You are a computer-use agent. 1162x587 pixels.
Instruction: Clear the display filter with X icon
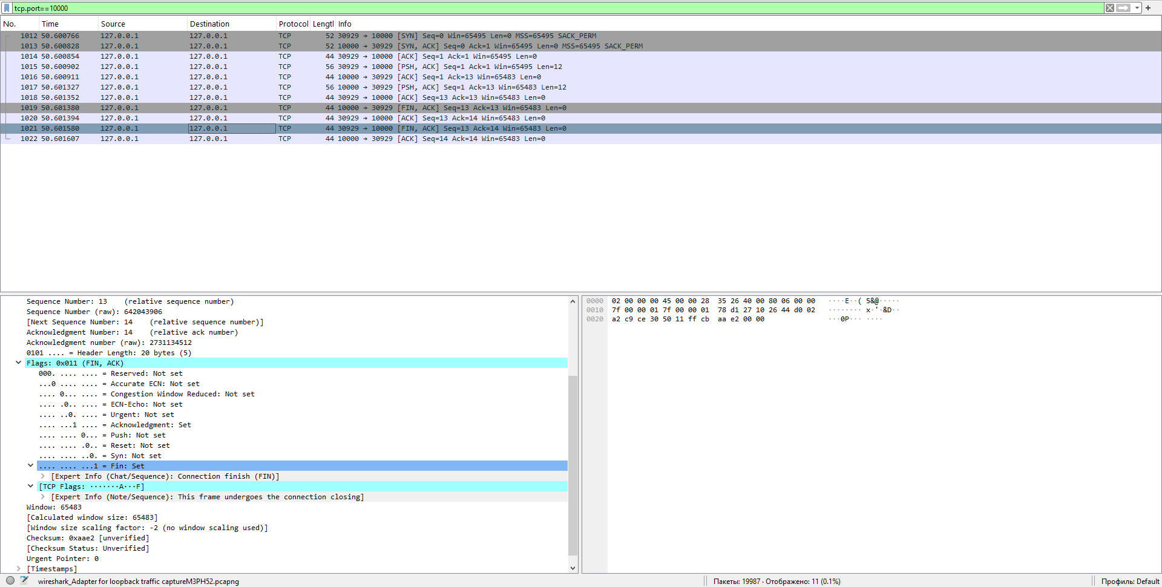(1110, 8)
